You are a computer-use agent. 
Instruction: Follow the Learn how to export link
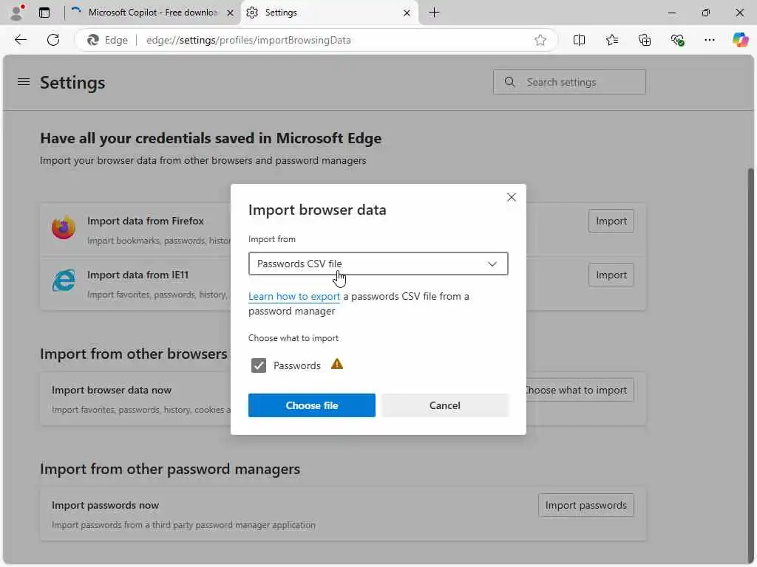pyautogui.click(x=294, y=296)
